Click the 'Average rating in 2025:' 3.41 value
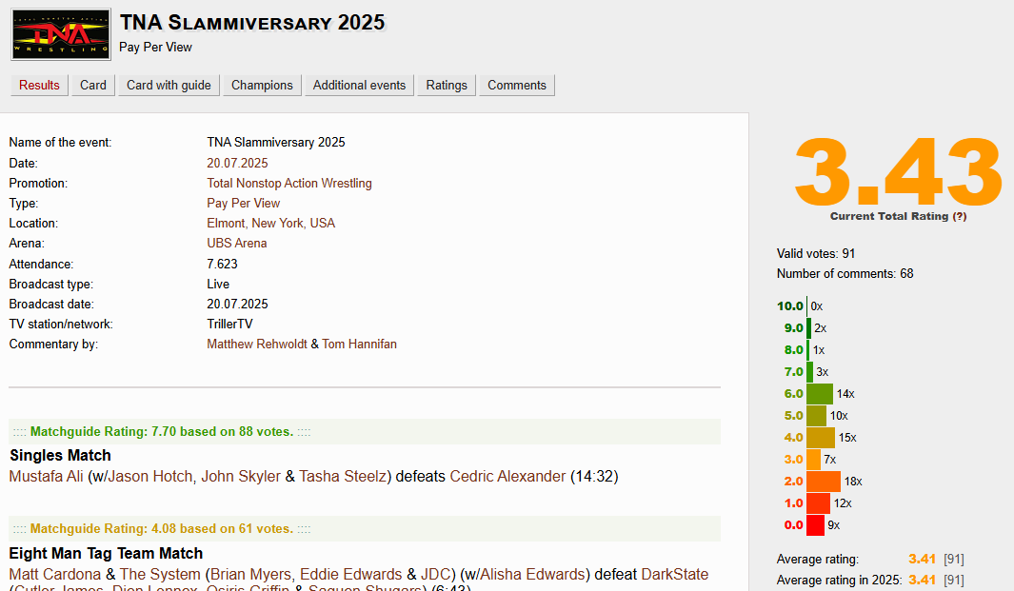 922,580
